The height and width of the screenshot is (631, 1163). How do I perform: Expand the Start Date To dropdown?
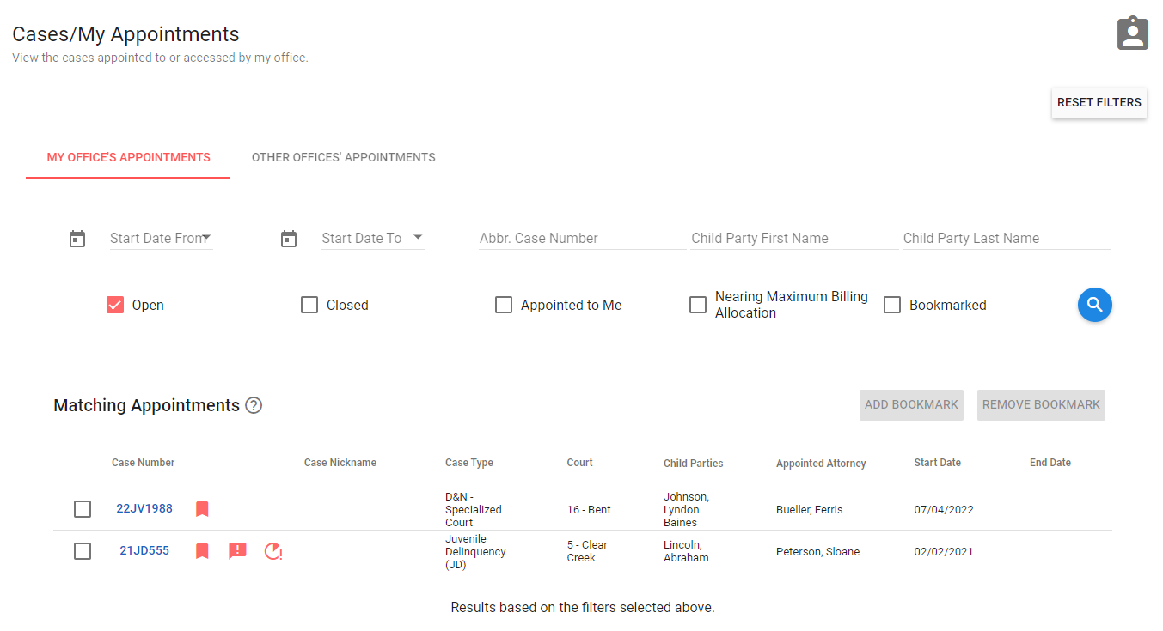pyautogui.click(x=419, y=238)
